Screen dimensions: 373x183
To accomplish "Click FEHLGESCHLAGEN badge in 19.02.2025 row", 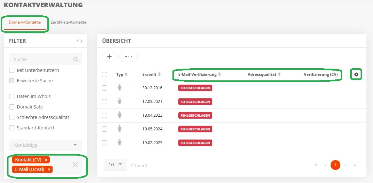I will [195, 143].
